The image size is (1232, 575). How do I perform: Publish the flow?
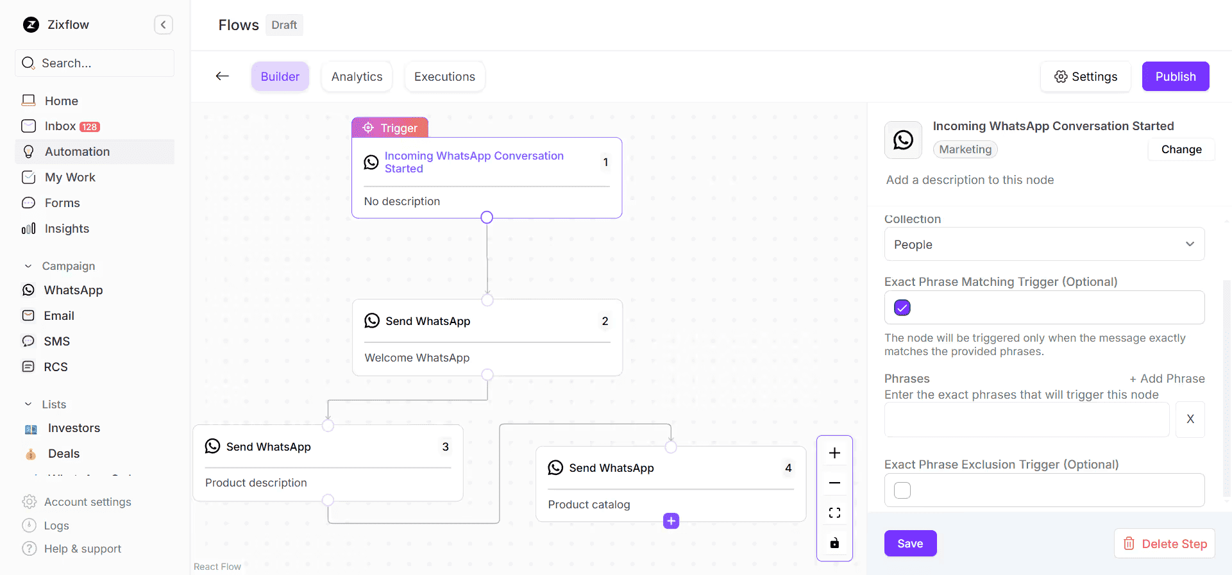1175,77
